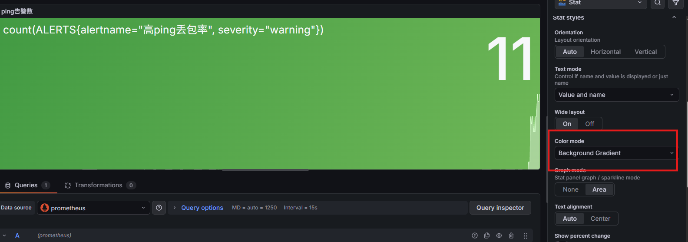Set Text alignment to Center
The height and width of the screenshot is (242, 688).
click(x=600, y=219)
